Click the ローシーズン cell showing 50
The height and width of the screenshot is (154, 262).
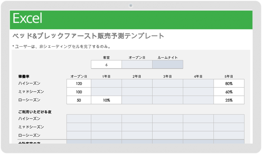pos(79,100)
